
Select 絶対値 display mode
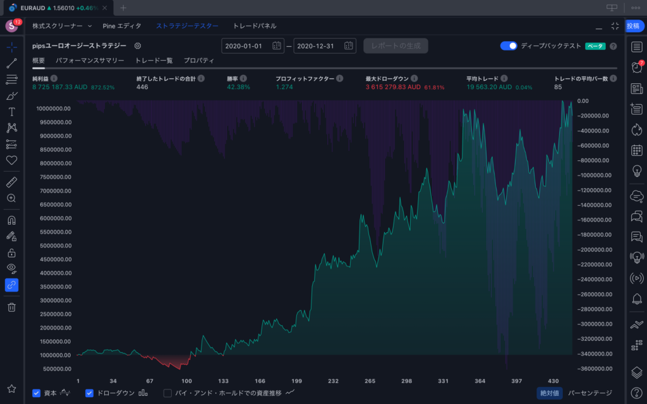[550, 393]
